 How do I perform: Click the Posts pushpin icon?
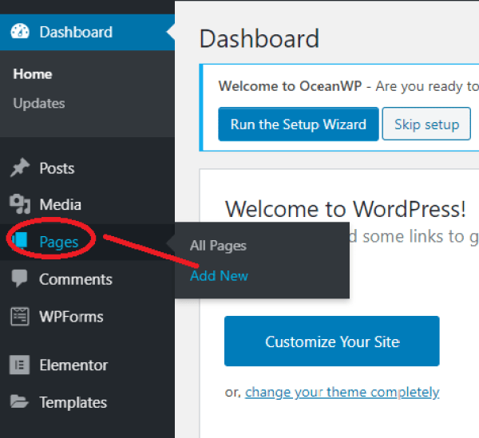pyautogui.click(x=20, y=168)
